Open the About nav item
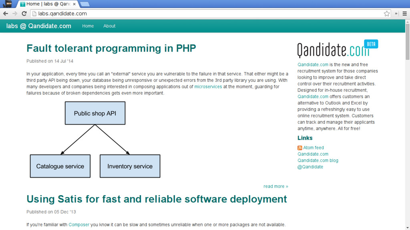The image size is (410, 230). tap(109, 26)
